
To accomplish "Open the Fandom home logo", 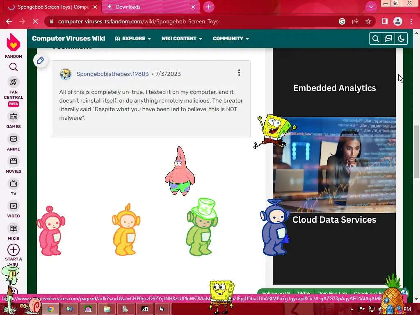I will click(14, 43).
